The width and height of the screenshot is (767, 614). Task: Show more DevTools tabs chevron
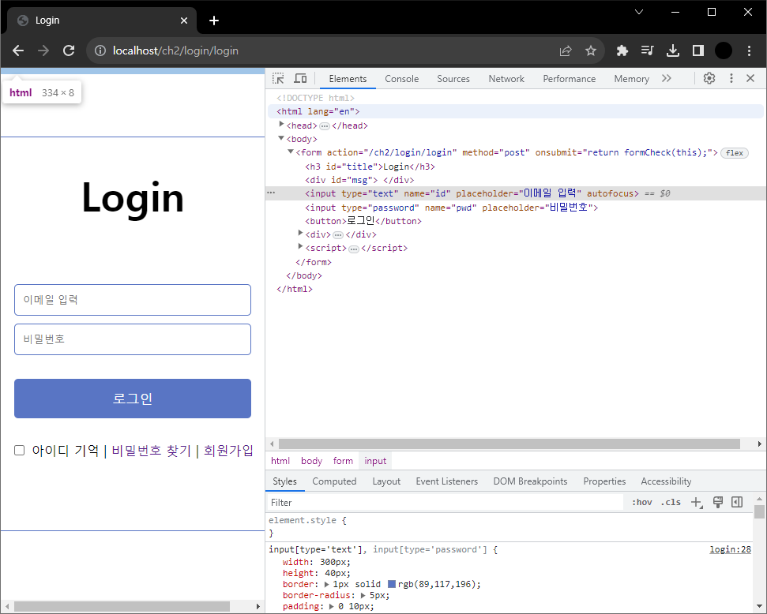pos(666,78)
